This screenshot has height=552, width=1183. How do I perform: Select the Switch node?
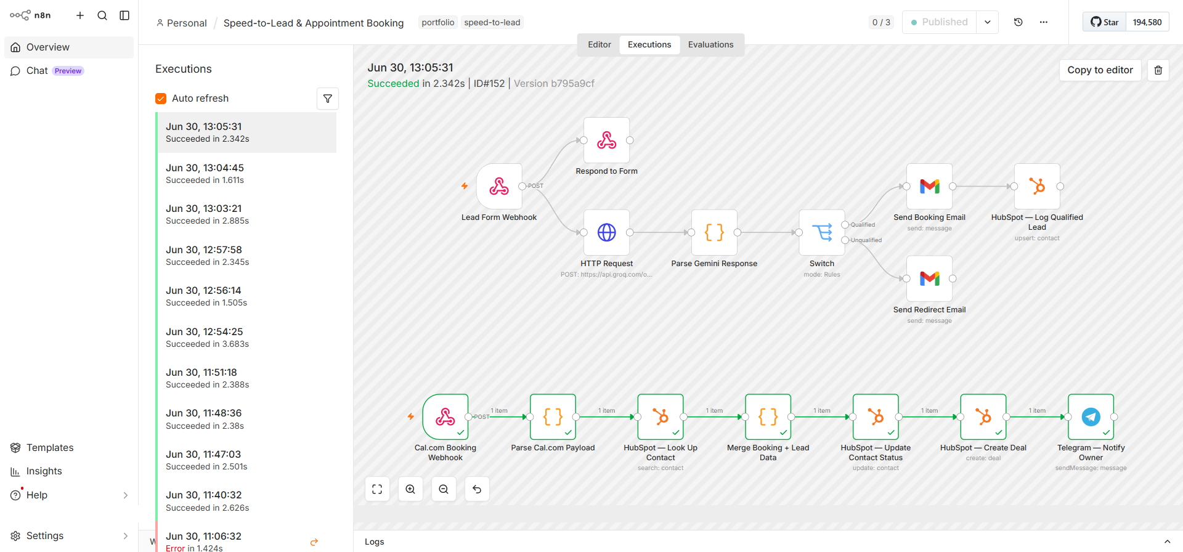tap(822, 232)
